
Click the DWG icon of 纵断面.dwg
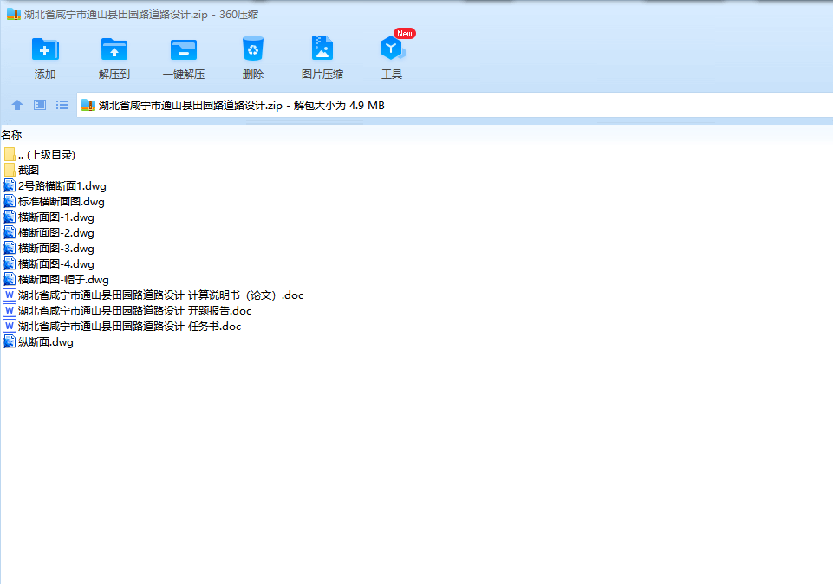[10, 342]
